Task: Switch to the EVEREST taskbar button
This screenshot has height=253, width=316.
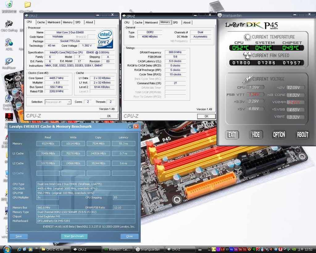Action: tap(118, 249)
